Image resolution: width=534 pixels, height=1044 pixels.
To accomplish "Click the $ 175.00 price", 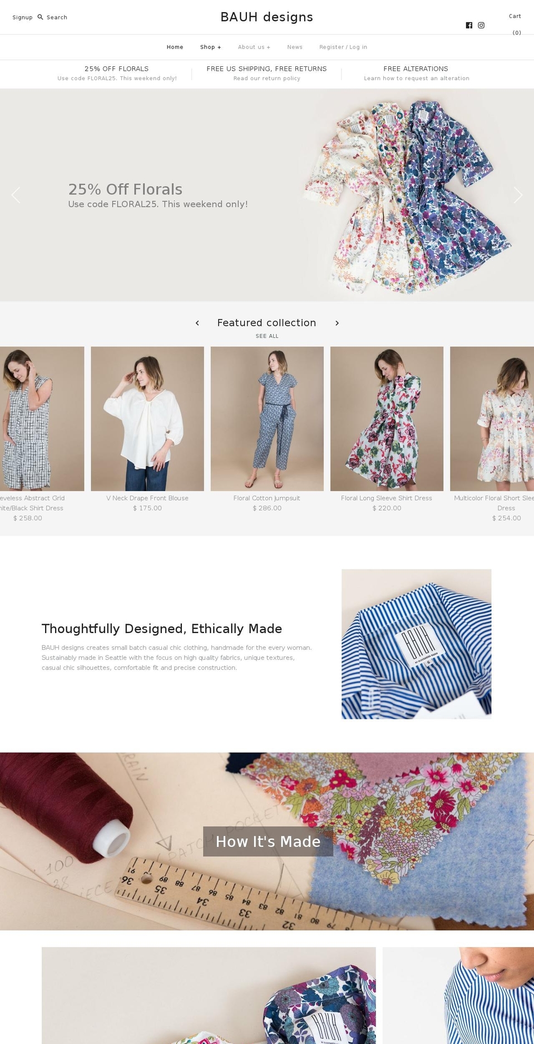I will [147, 508].
